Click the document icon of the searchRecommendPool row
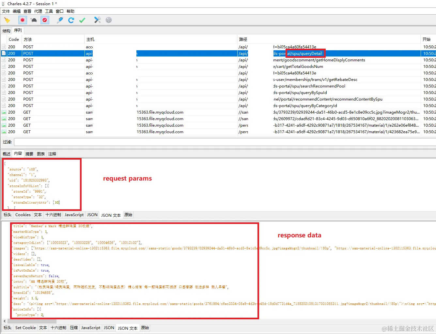This screenshot has width=436, height=334. [x=4, y=86]
